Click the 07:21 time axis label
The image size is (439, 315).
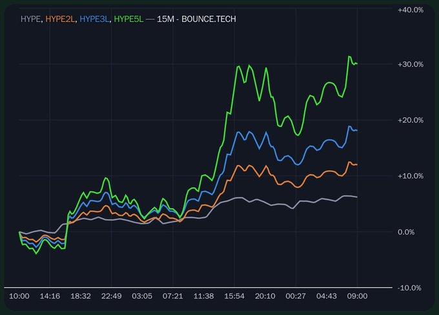pos(173,296)
